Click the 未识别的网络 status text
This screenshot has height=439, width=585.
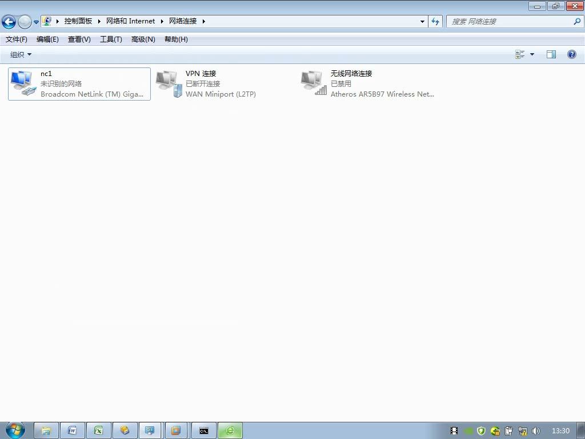pyautogui.click(x=61, y=83)
